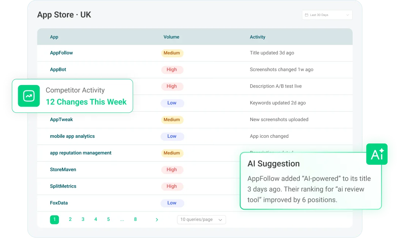Click the High badge for AppBot
Image resolution: width=399 pixels, height=238 pixels.
point(172,70)
